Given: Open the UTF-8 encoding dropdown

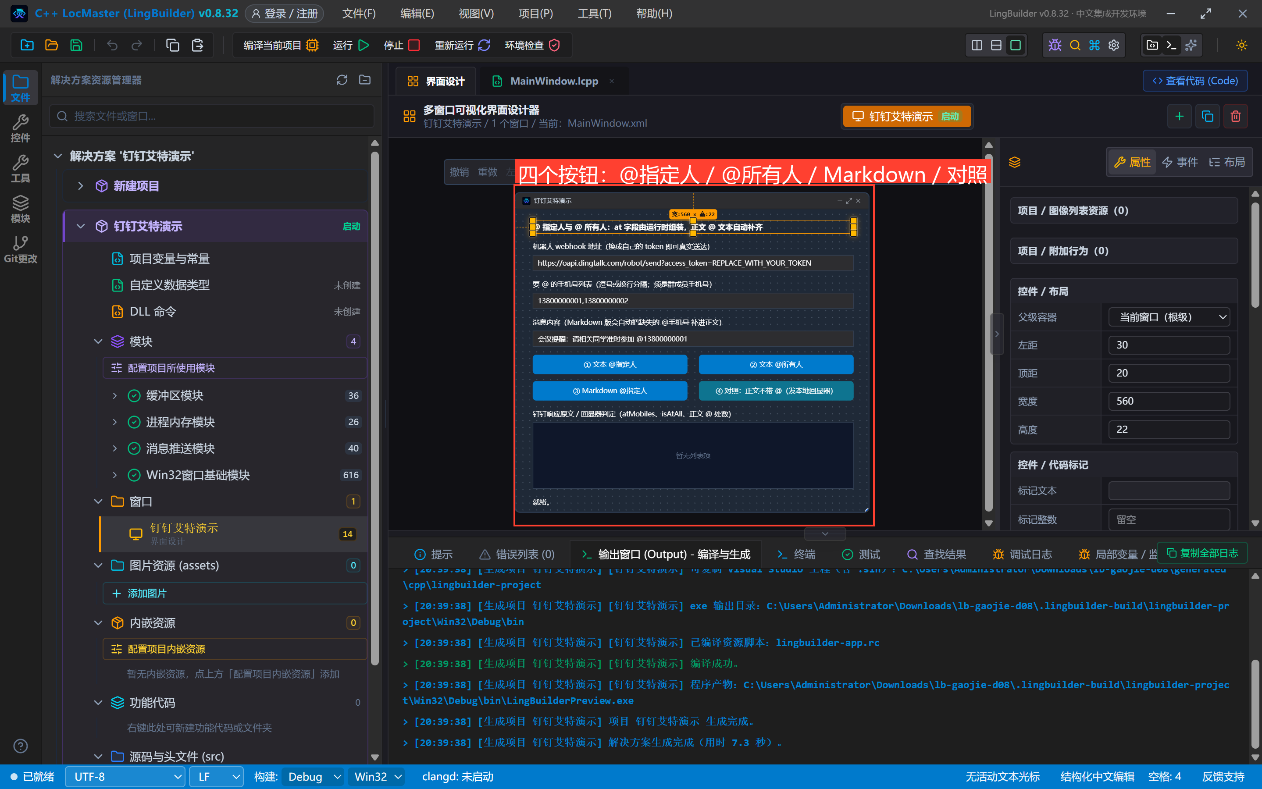Looking at the screenshot, I should [125, 776].
